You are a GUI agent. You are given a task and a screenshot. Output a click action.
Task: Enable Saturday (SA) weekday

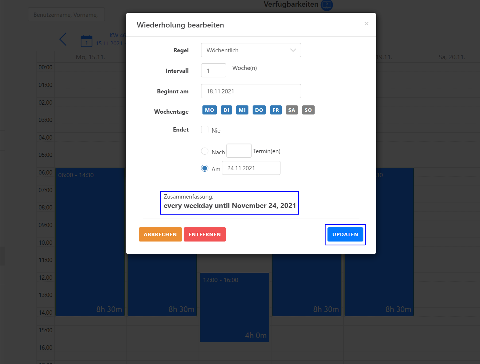292,110
